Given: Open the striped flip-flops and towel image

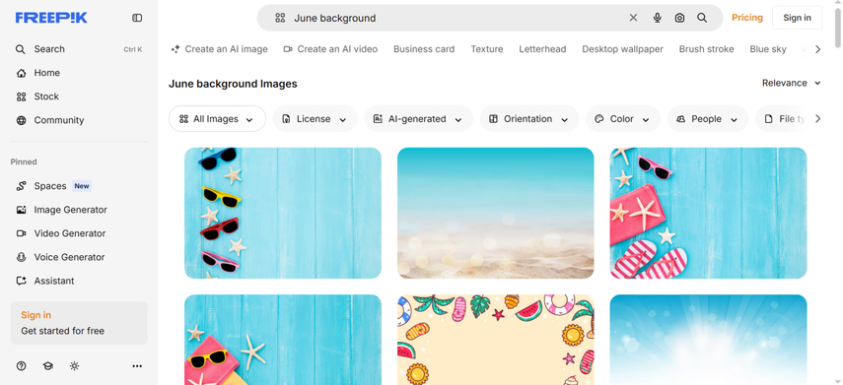Looking at the screenshot, I should [x=708, y=213].
